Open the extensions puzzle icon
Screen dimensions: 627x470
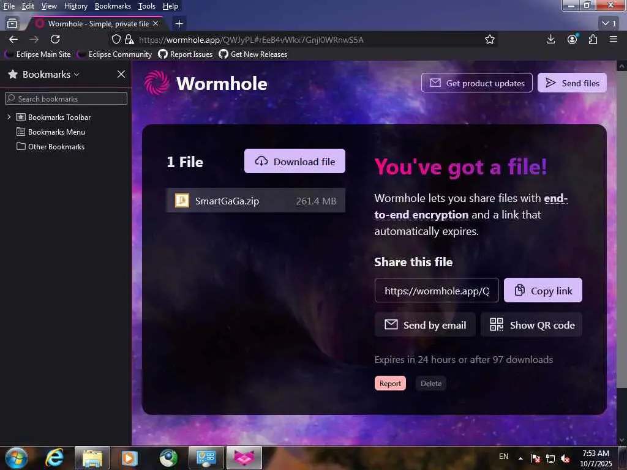click(593, 39)
